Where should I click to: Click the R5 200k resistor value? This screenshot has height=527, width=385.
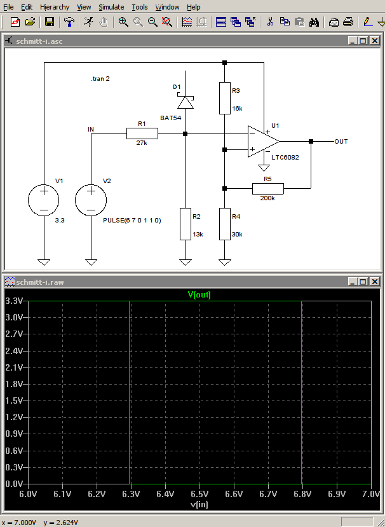pyautogui.click(x=267, y=198)
